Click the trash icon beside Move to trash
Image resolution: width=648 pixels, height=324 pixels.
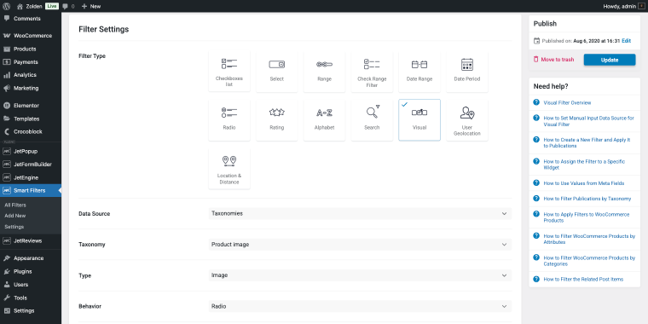click(x=536, y=60)
